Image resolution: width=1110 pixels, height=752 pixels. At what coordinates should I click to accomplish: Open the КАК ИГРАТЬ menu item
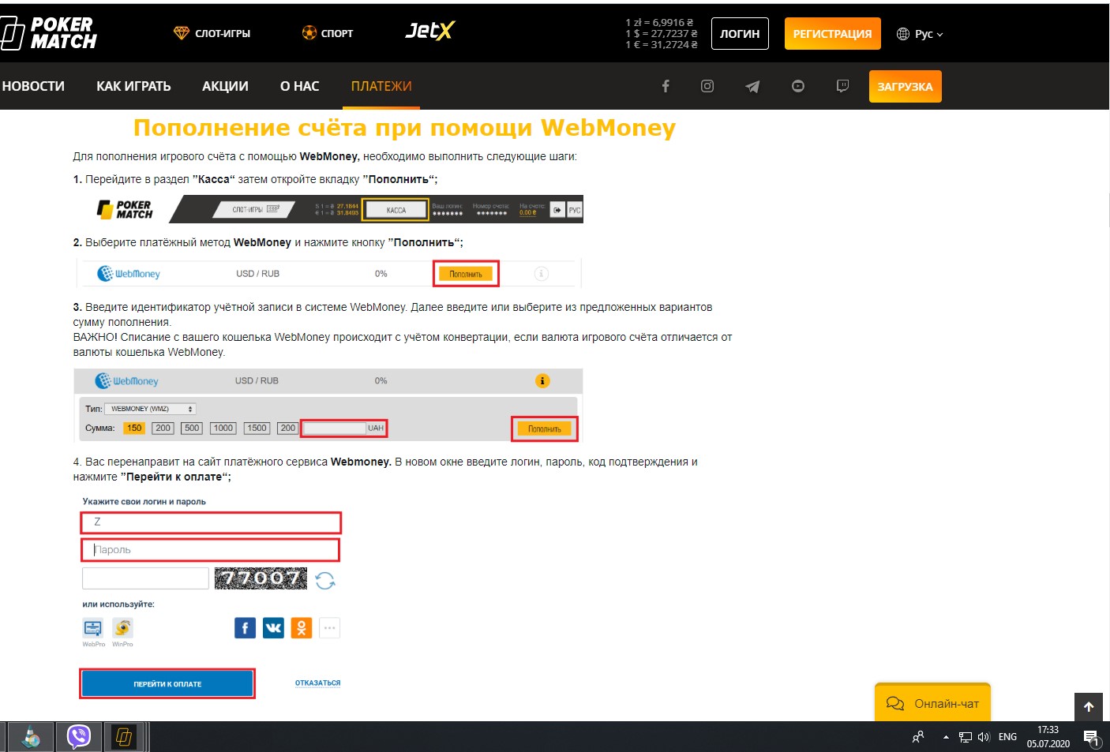[133, 86]
